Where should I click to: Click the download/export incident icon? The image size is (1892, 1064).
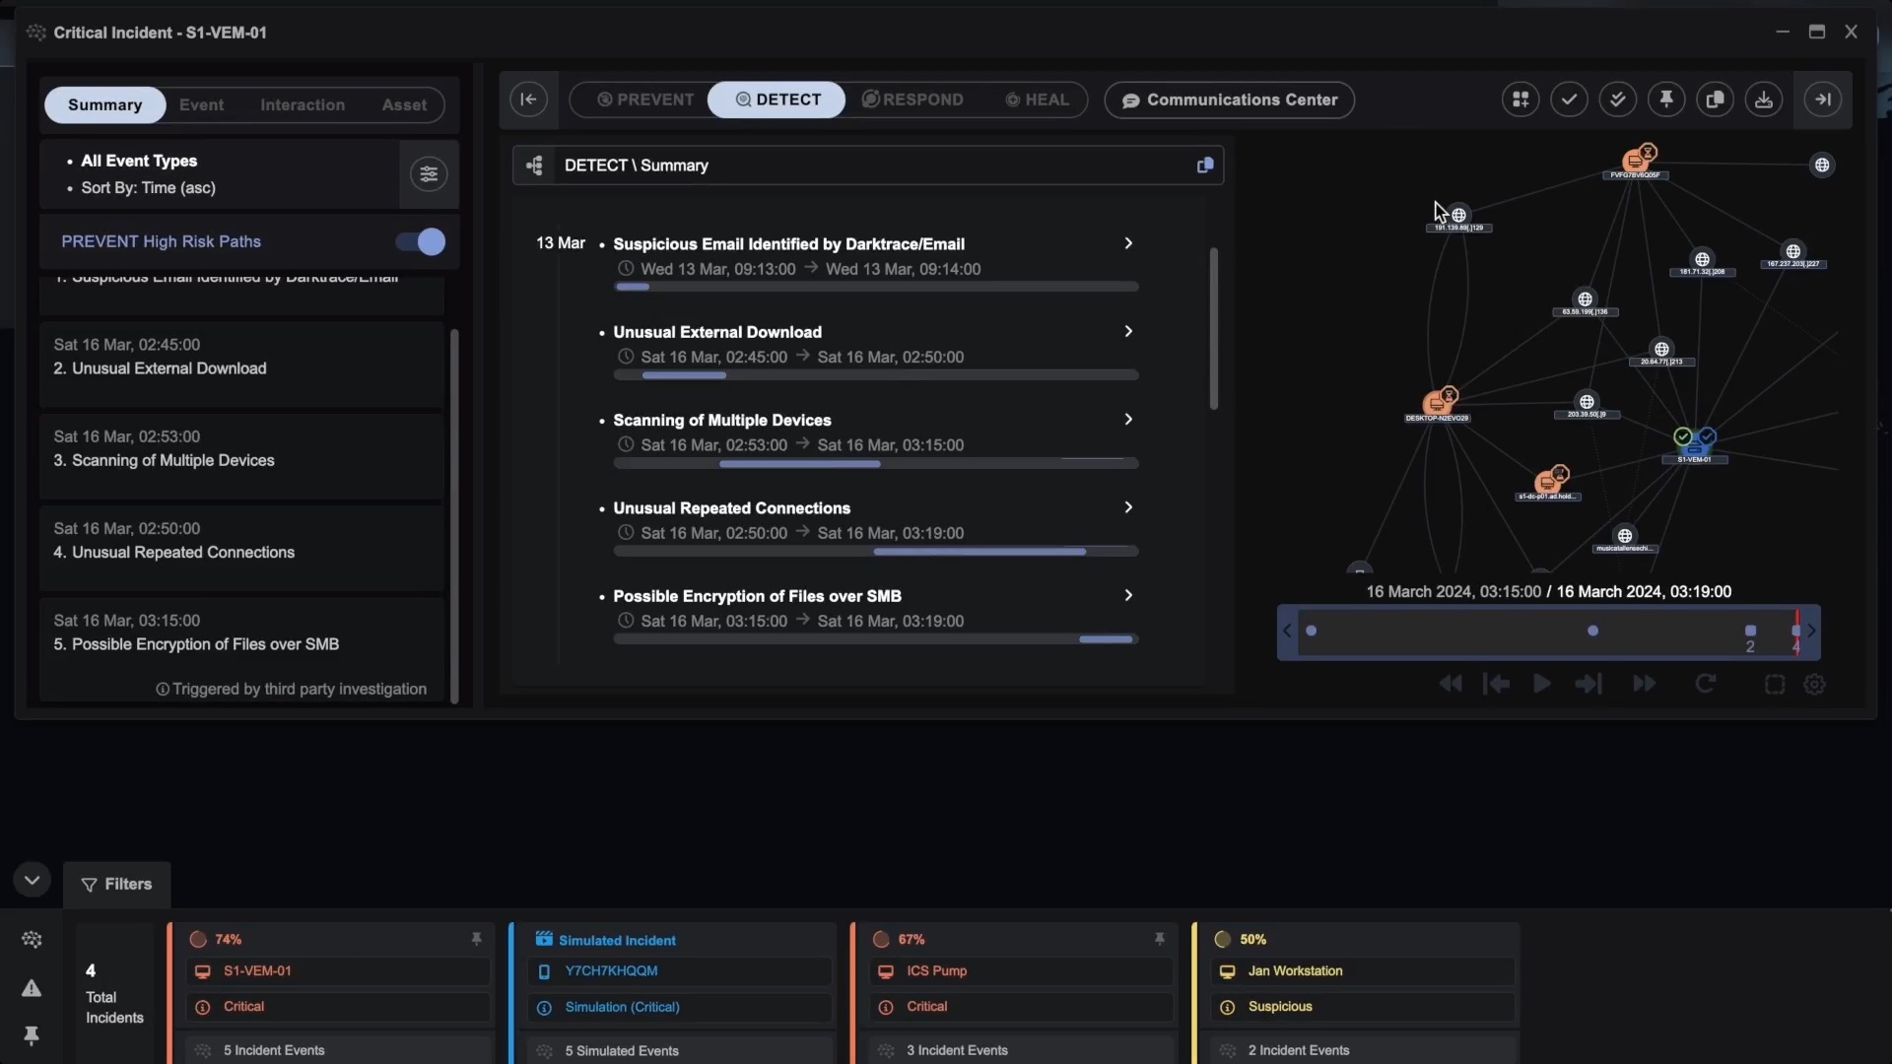[x=1764, y=100]
